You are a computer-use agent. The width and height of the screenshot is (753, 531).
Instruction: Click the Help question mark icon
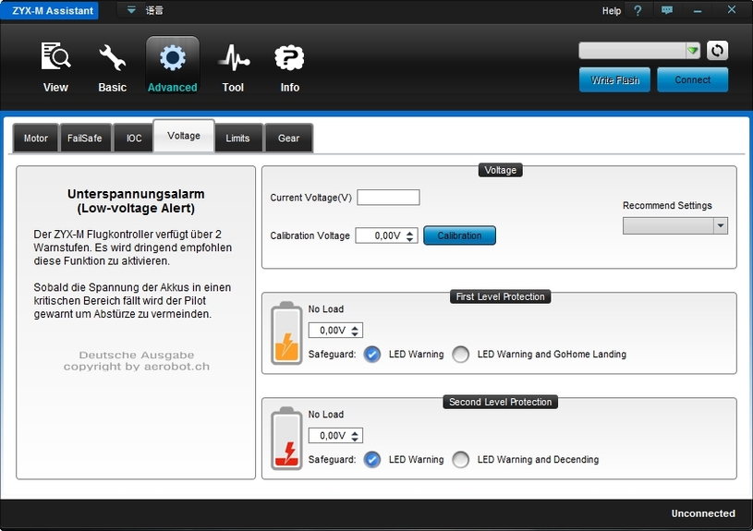[x=637, y=11]
